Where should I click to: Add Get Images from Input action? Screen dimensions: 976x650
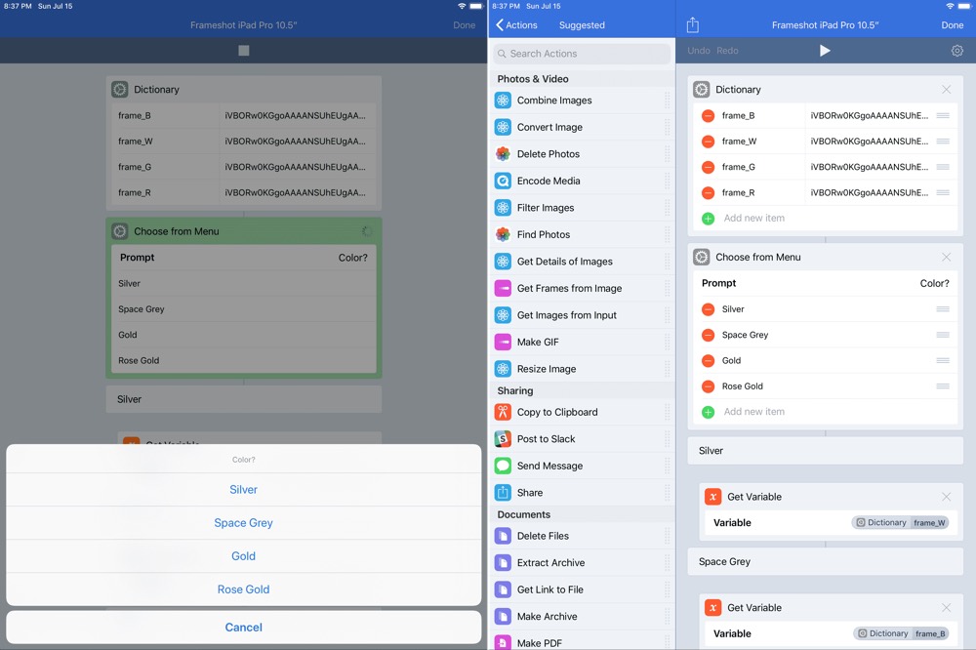point(582,315)
